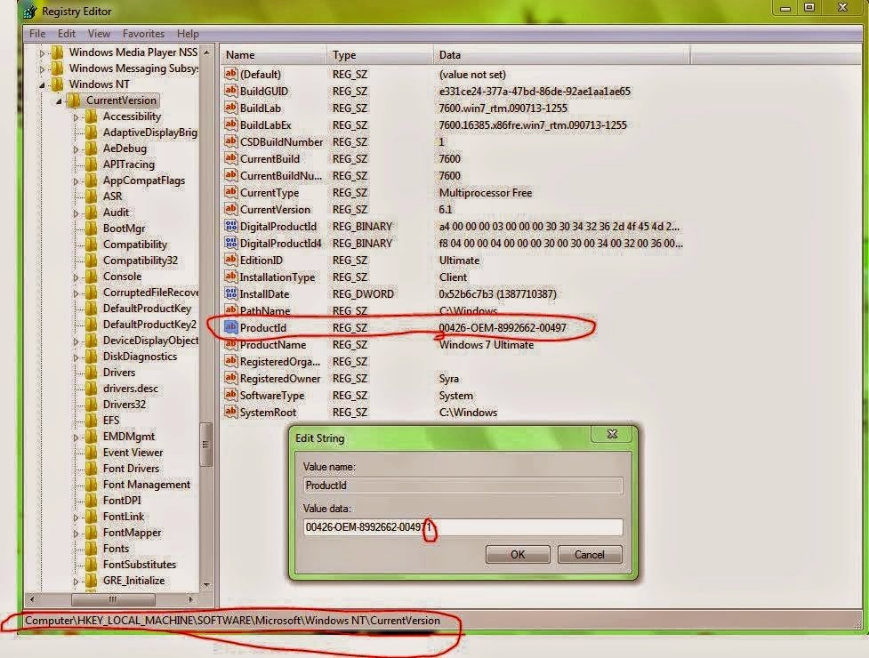Select the RegisteredOrga... value row
The image size is (869, 658).
click(x=455, y=361)
